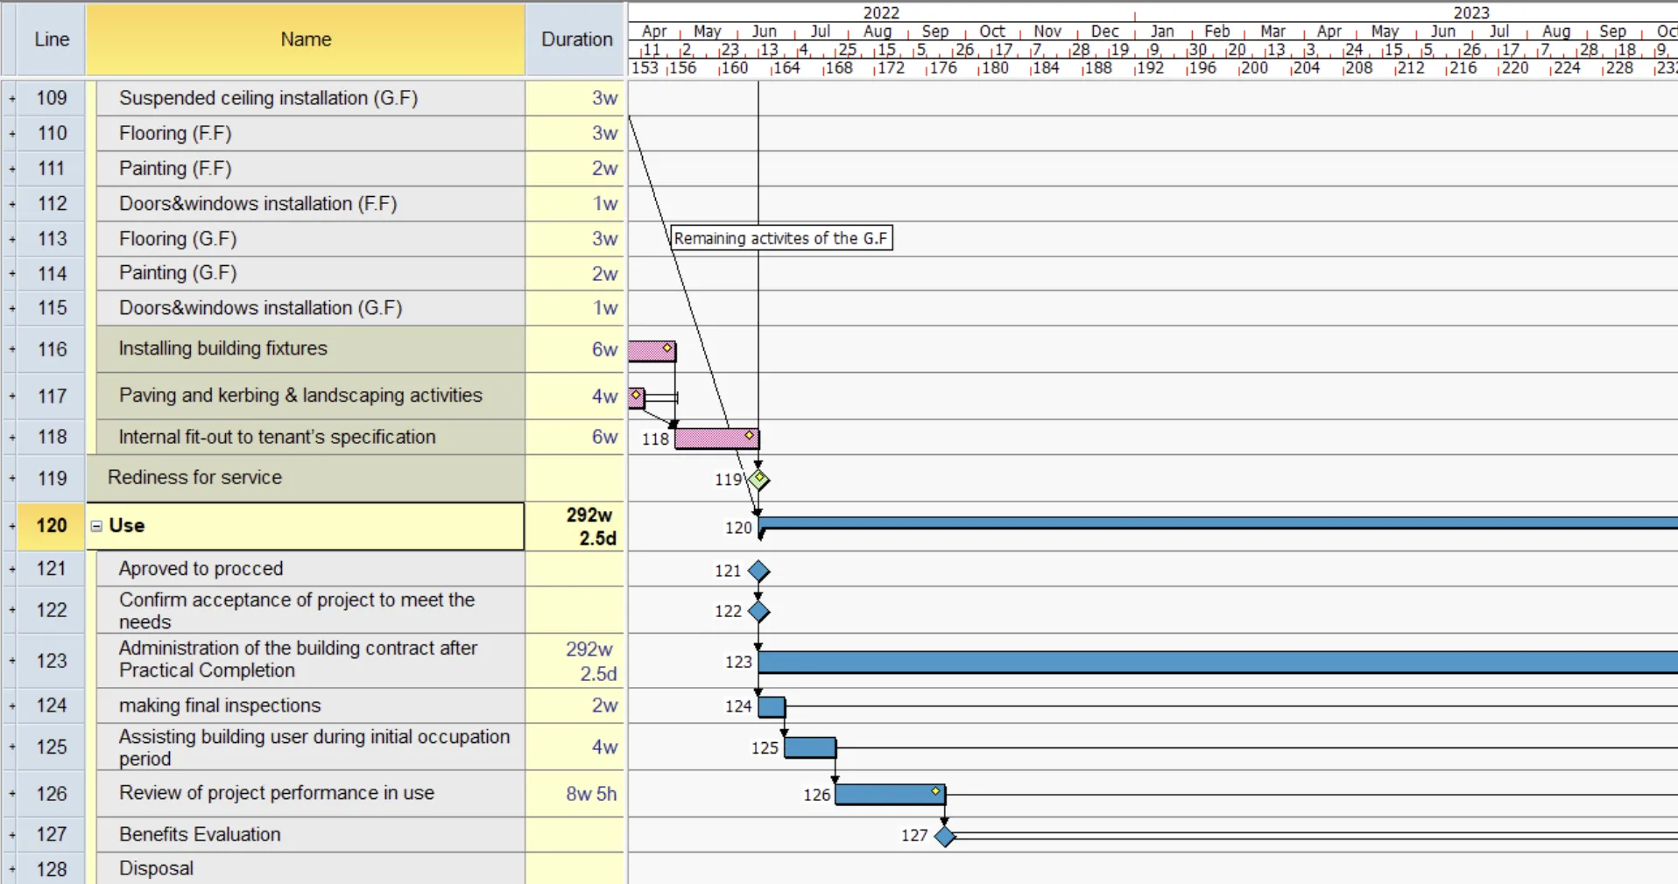Click the yellow marker on pink bar 118
The height and width of the screenshot is (884, 1678).
750,435
